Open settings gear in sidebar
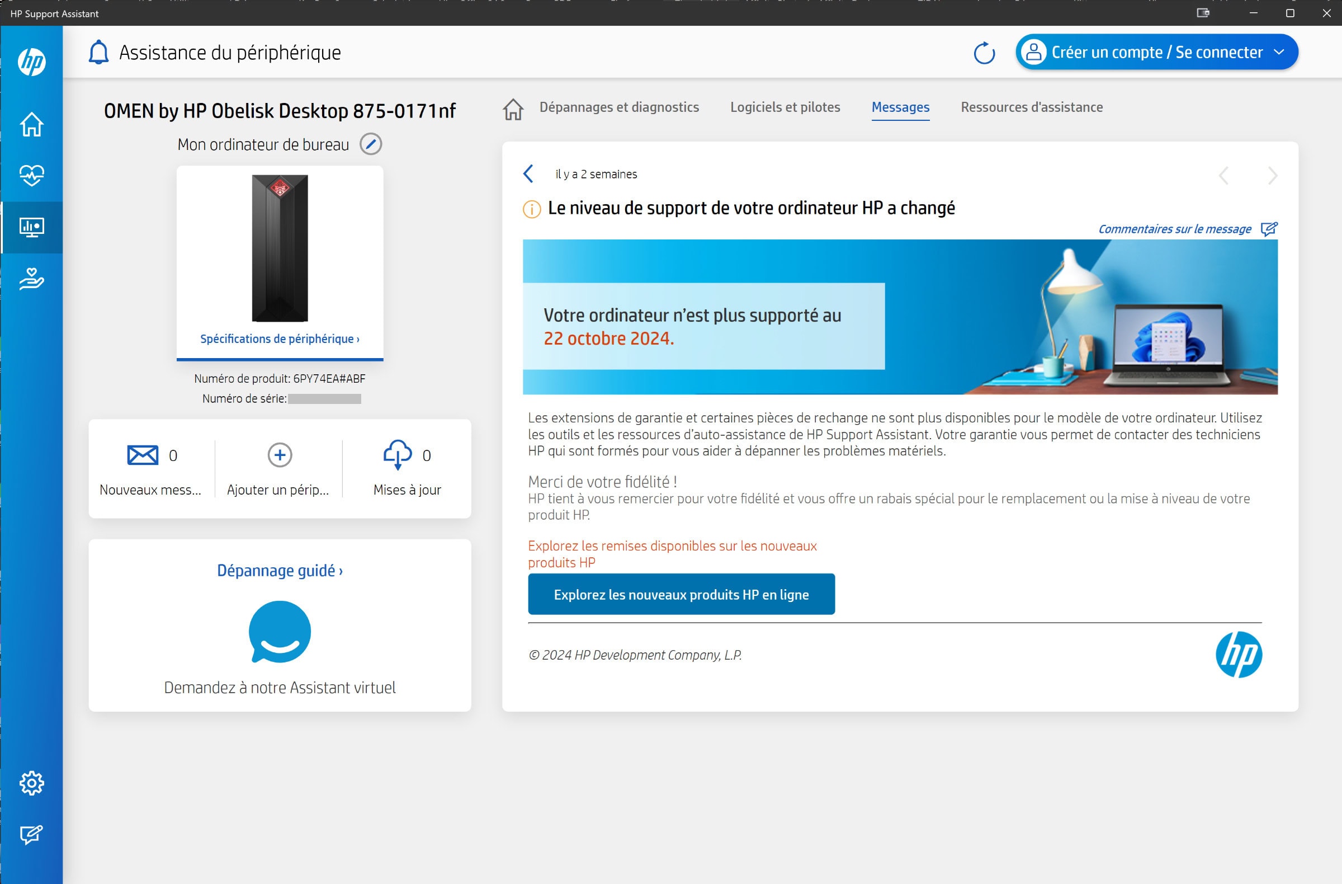1342x884 pixels. pyautogui.click(x=31, y=783)
